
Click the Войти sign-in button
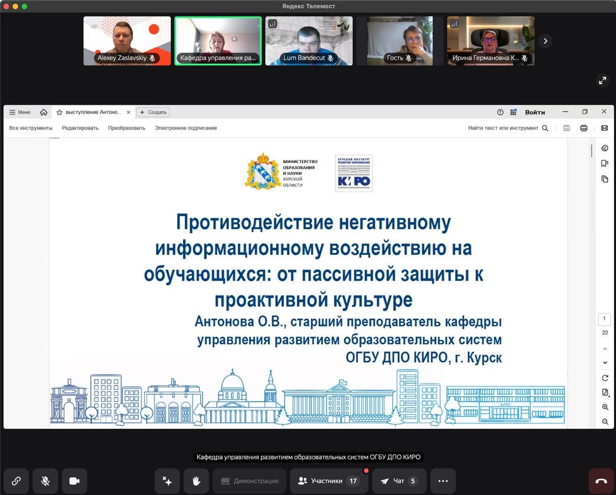pyautogui.click(x=535, y=112)
